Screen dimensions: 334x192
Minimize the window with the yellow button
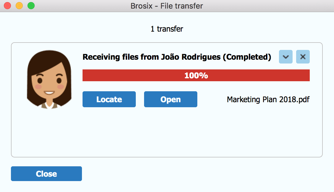point(19,6)
